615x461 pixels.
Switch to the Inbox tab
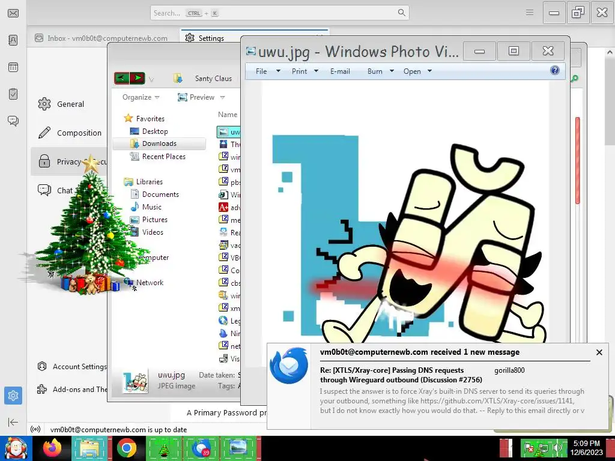[101, 38]
